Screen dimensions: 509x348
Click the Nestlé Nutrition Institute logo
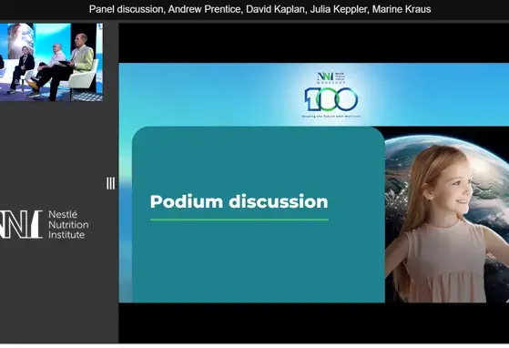[x=44, y=225]
